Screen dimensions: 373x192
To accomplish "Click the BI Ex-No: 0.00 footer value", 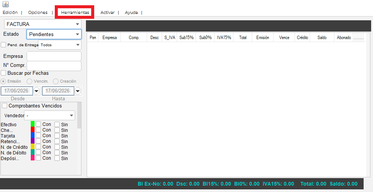I will pos(155,184).
